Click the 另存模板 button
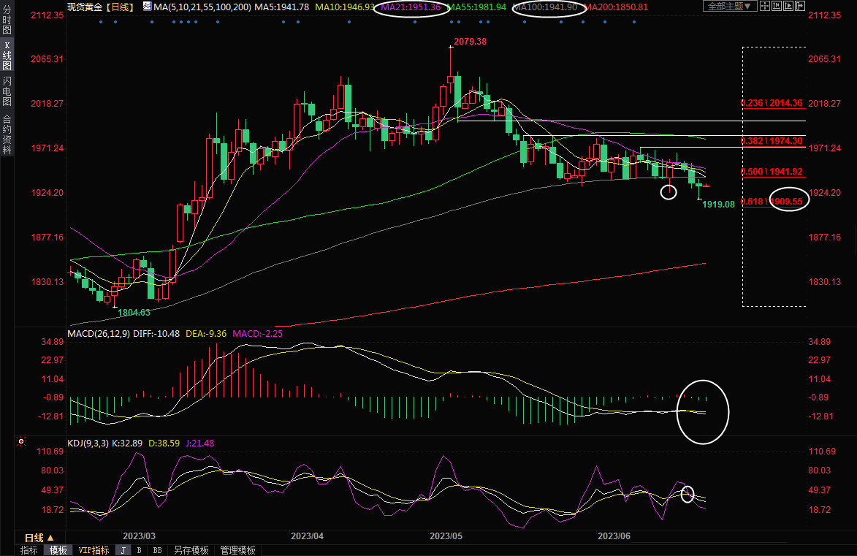857x556 pixels. (191, 550)
